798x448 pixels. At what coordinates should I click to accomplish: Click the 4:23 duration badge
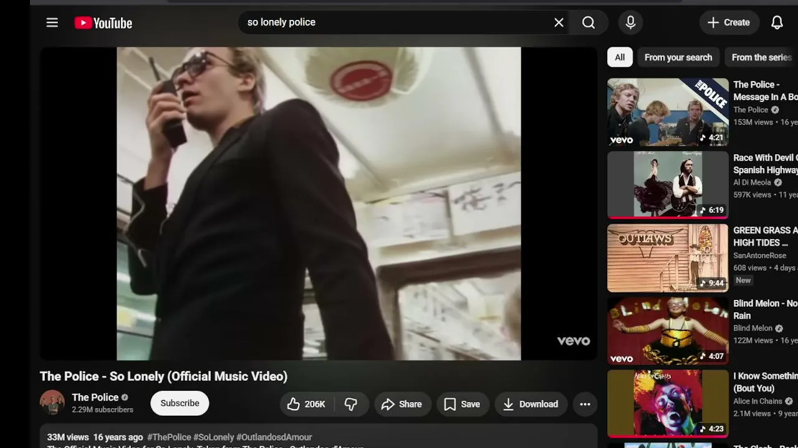tap(712, 429)
